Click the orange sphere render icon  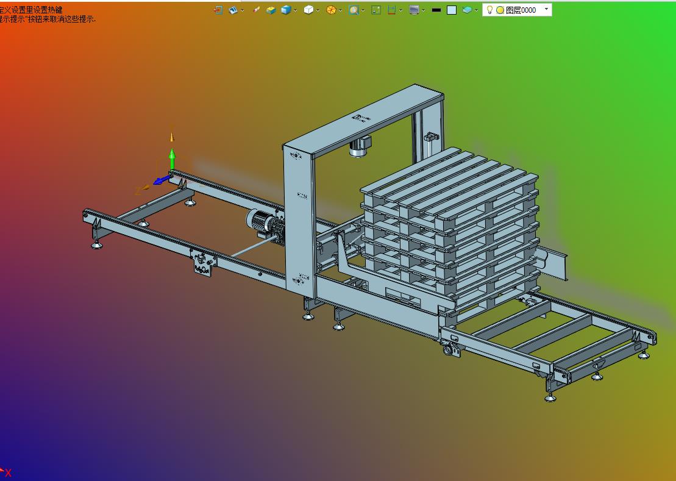click(331, 10)
